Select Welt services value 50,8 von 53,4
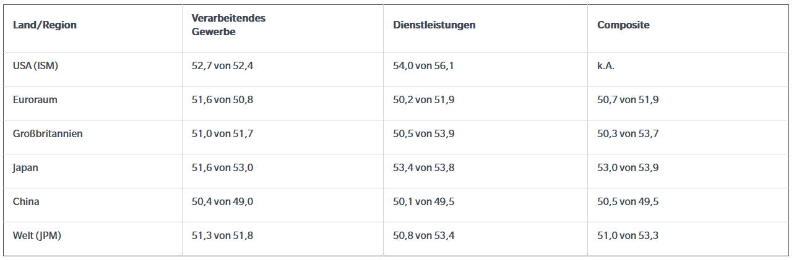Image resolution: width=794 pixels, height=260 pixels. pyautogui.click(x=423, y=235)
